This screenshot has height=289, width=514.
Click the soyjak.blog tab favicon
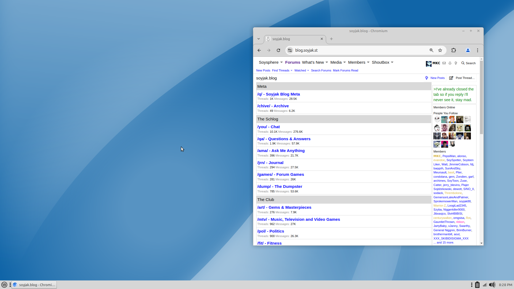point(268,39)
